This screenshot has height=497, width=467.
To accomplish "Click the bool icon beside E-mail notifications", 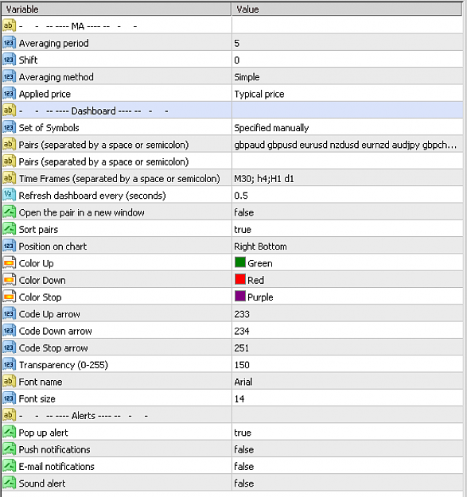I will pos(9,466).
